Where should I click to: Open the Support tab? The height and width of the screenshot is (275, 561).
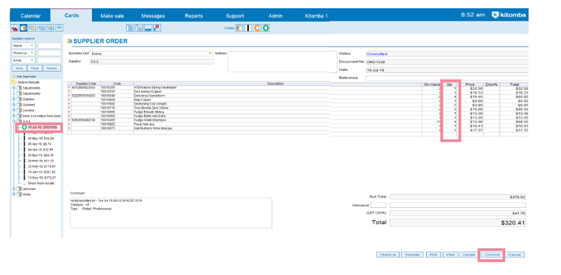point(235,16)
